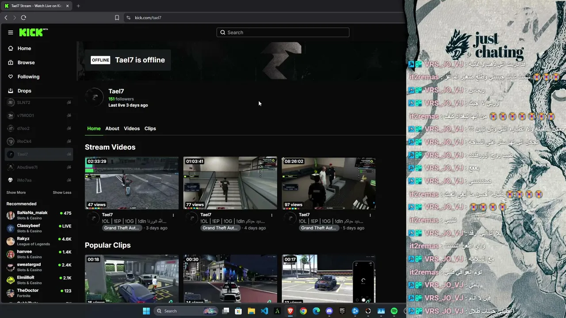Play the 02:33:29 stream video
The height and width of the screenshot is (318, 566).
(x=132, y=183)
